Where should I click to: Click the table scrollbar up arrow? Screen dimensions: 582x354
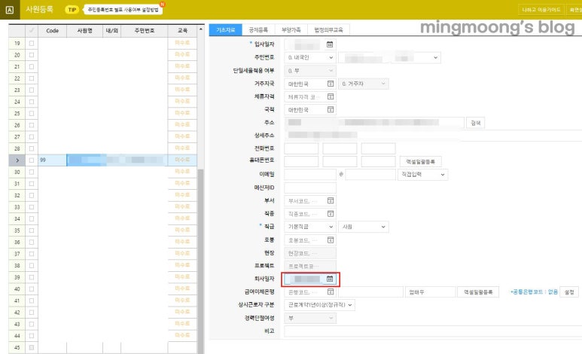click(x=201, y=29)
